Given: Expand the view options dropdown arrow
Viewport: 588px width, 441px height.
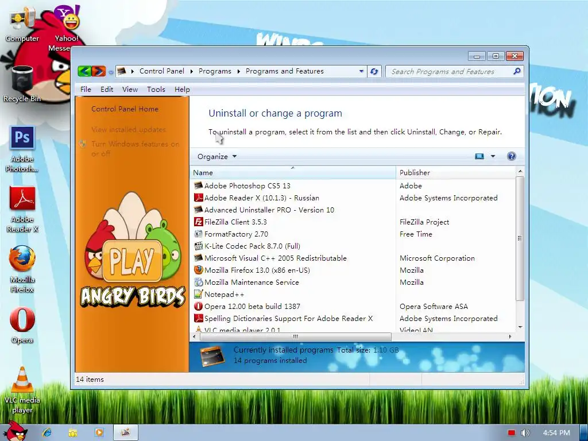Looking at the screenshot, I should [x=493, y=156].
